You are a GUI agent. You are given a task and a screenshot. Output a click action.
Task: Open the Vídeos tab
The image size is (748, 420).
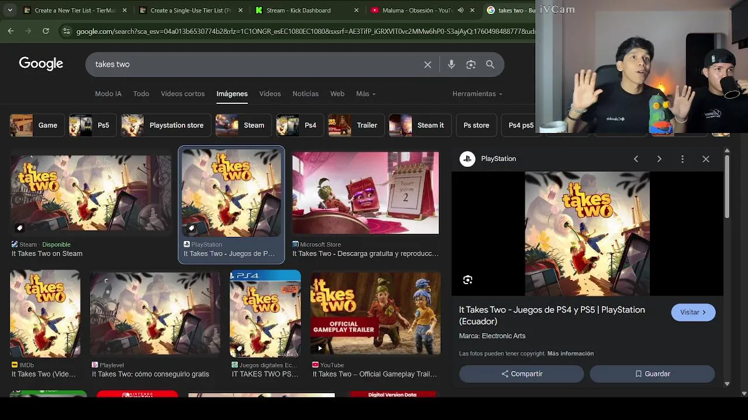pos(270,93)
